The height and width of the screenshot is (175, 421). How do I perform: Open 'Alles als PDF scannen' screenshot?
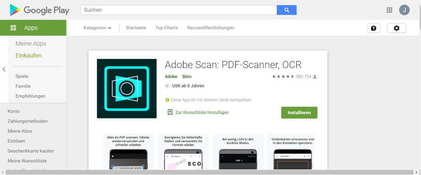click(x=129, y=151)
